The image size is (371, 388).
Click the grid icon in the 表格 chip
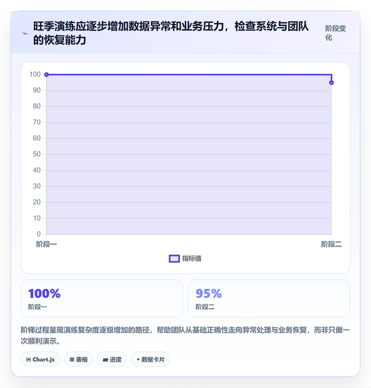click(72, 360)
